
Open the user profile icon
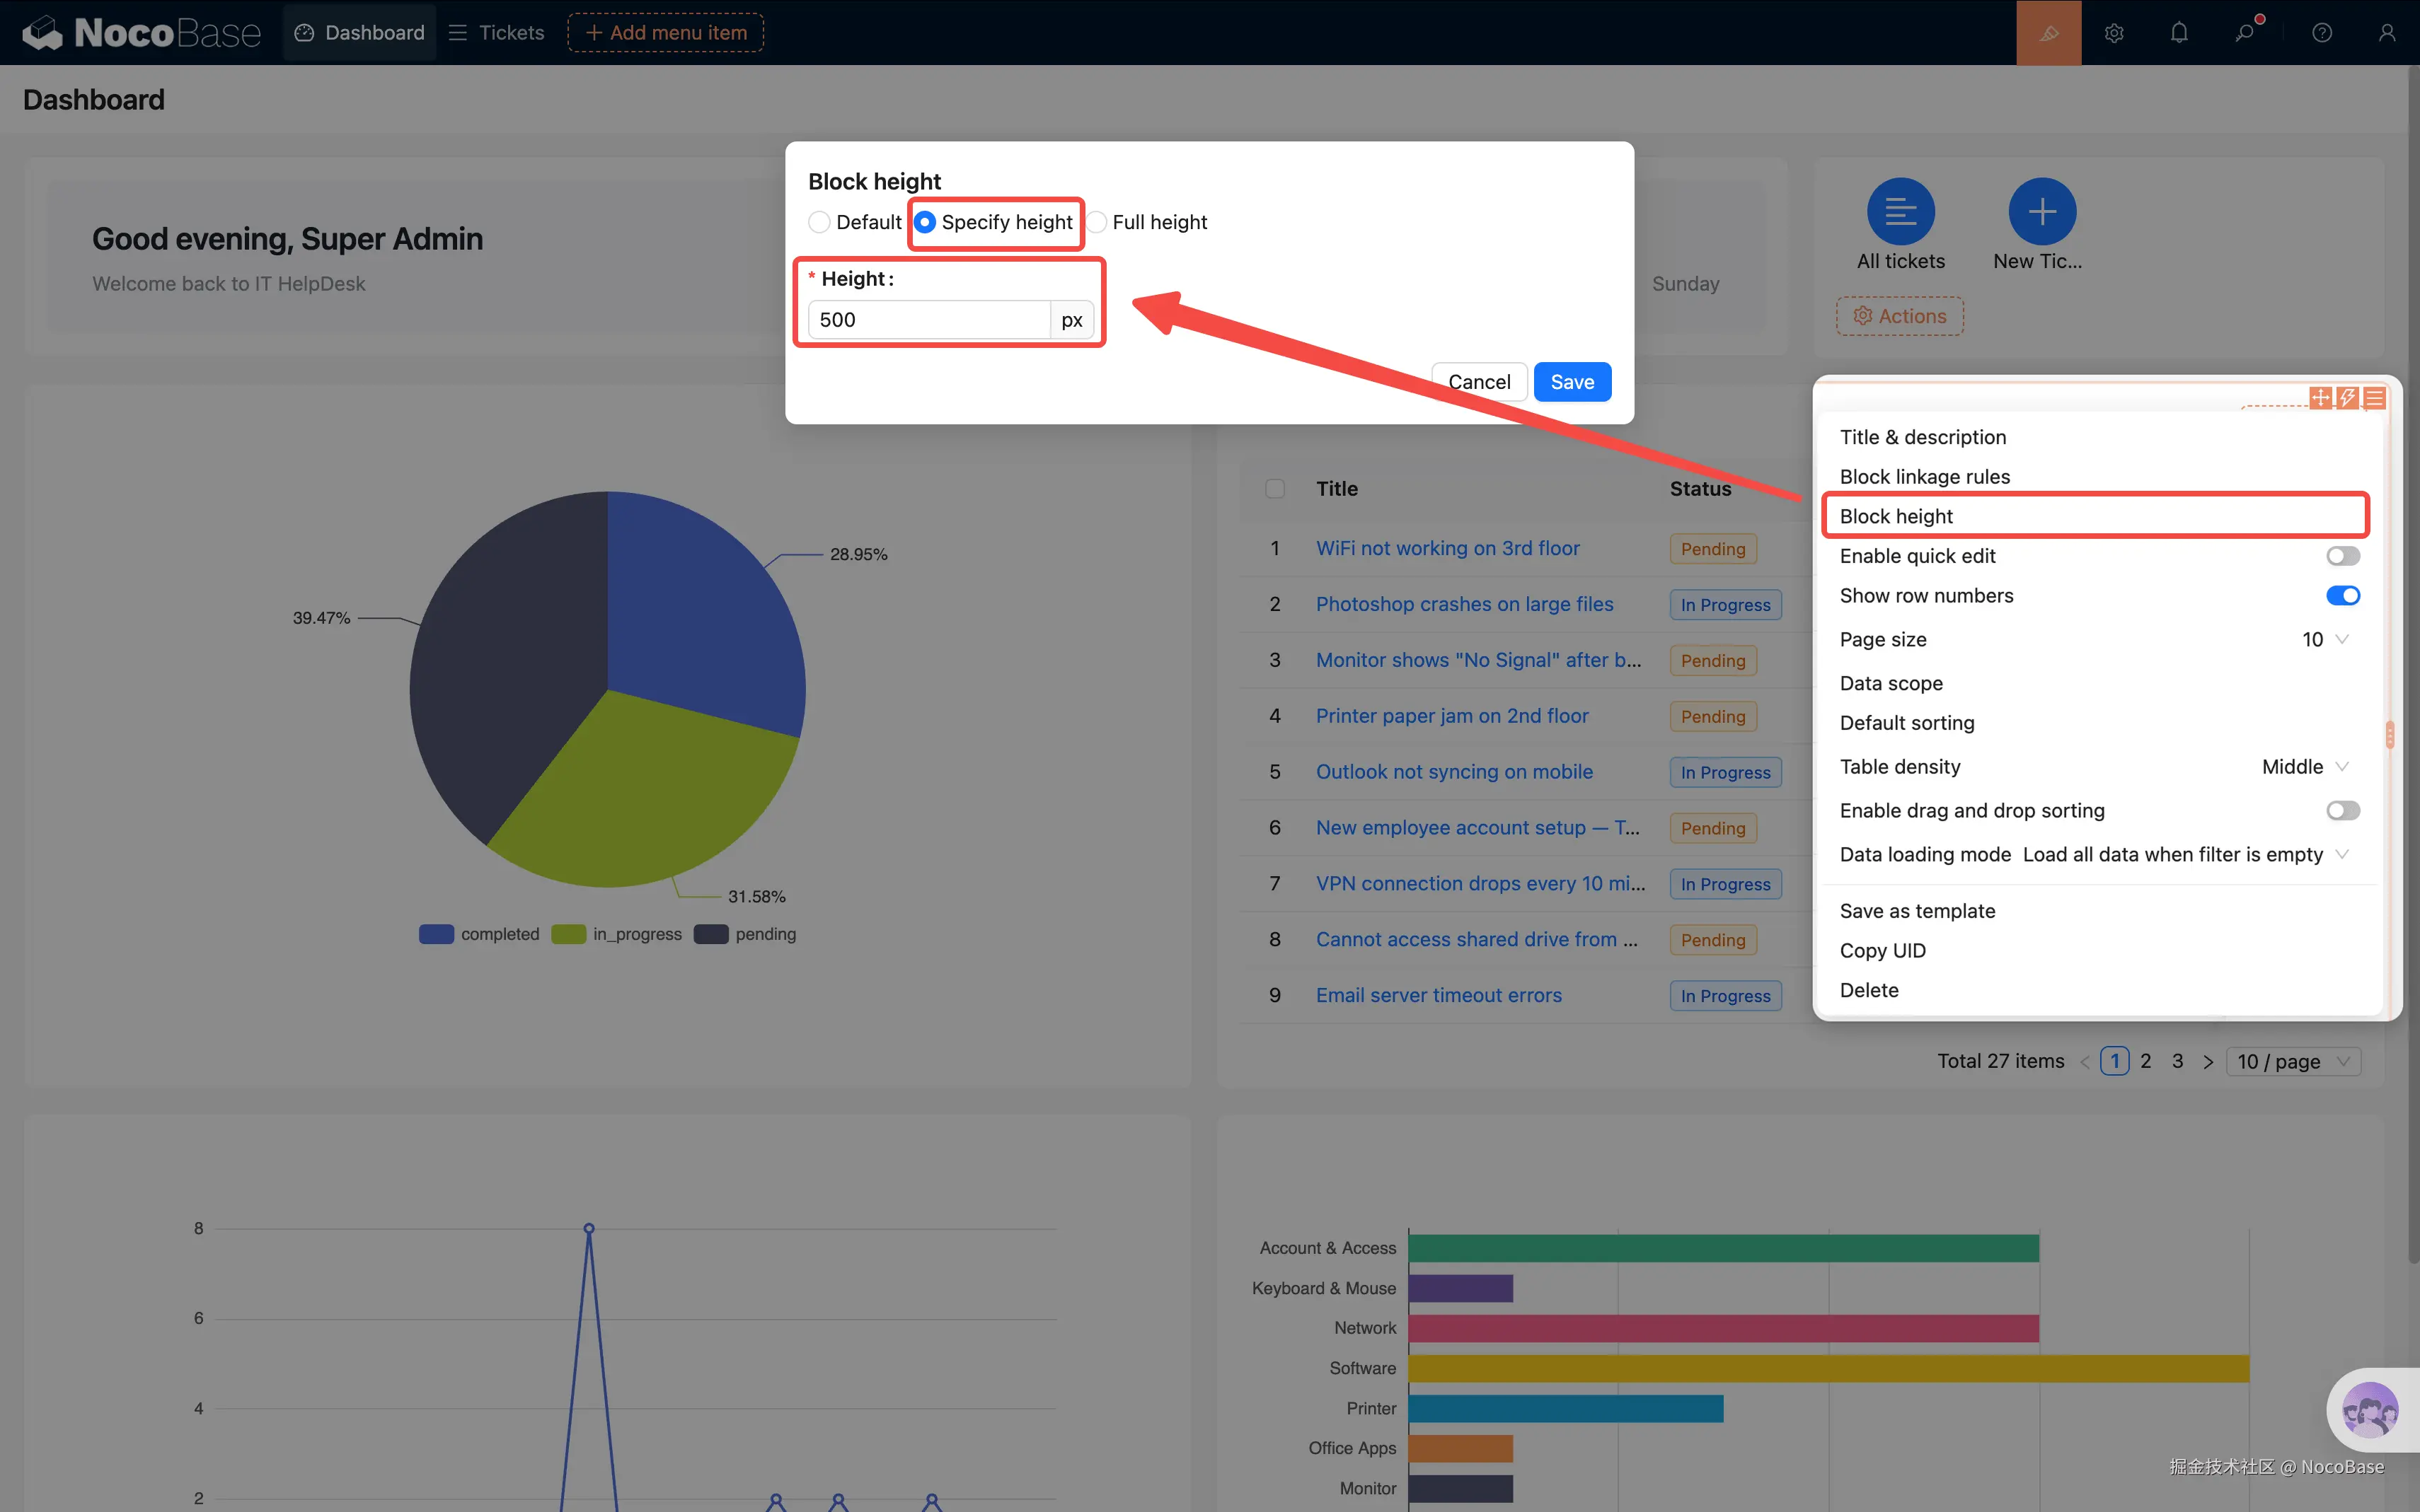(x=2387, y=33)
